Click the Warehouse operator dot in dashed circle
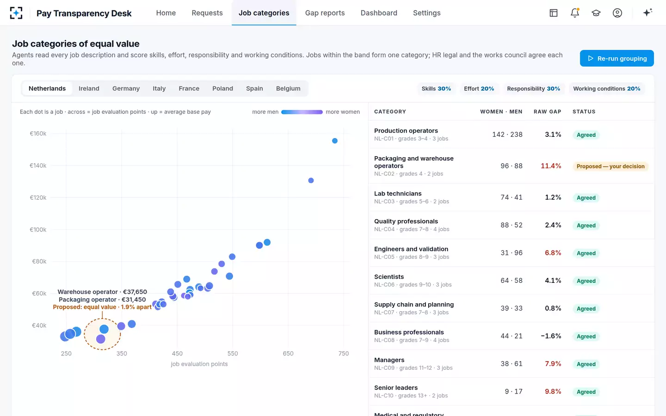Image resolution: width=666 pixels, height=416 pixels. 104,329
